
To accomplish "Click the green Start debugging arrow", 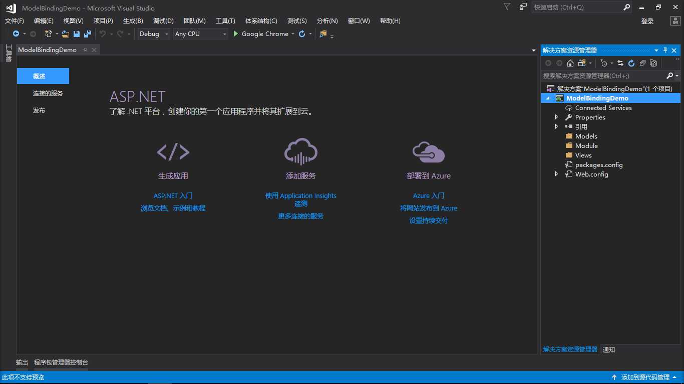I will coord(236,34).
